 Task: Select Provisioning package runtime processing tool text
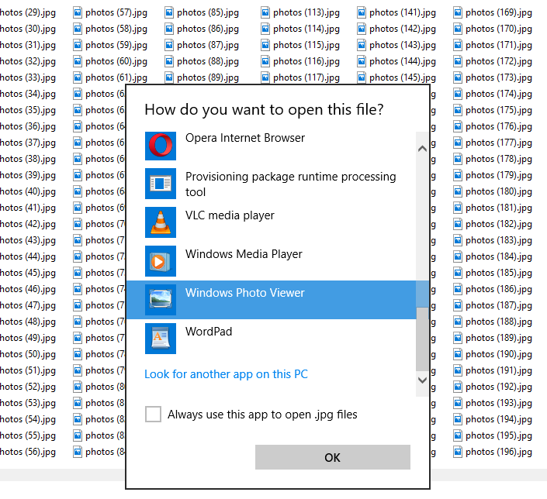[x=291, y=184]
